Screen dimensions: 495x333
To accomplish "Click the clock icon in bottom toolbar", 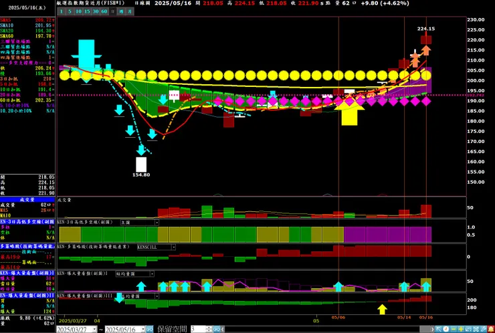I will [x=446, y=329].
